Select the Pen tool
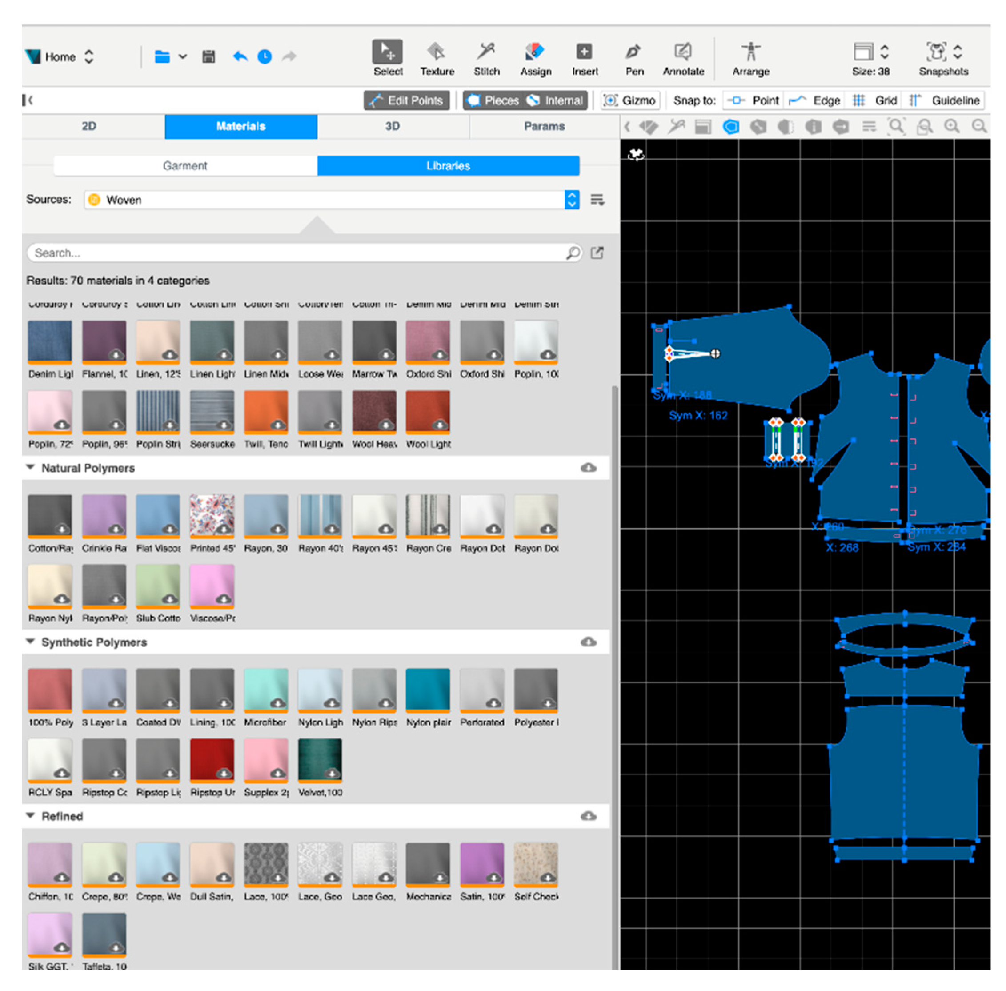 tap(634, 58)
